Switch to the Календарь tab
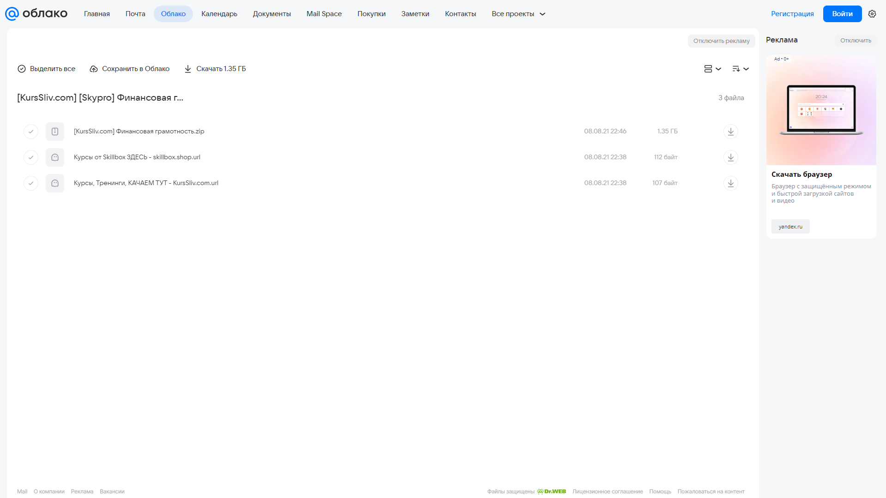 click(219, 14)
